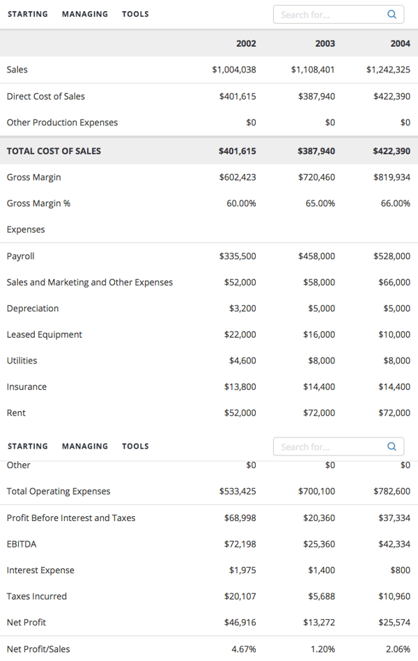Click the 2002 column header

coord(246,43)
